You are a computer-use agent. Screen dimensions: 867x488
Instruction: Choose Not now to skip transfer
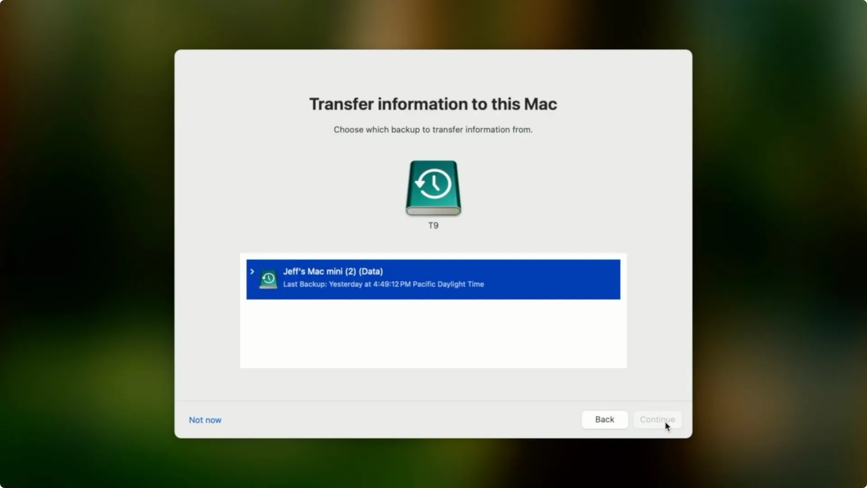click(x=205, y=420)
